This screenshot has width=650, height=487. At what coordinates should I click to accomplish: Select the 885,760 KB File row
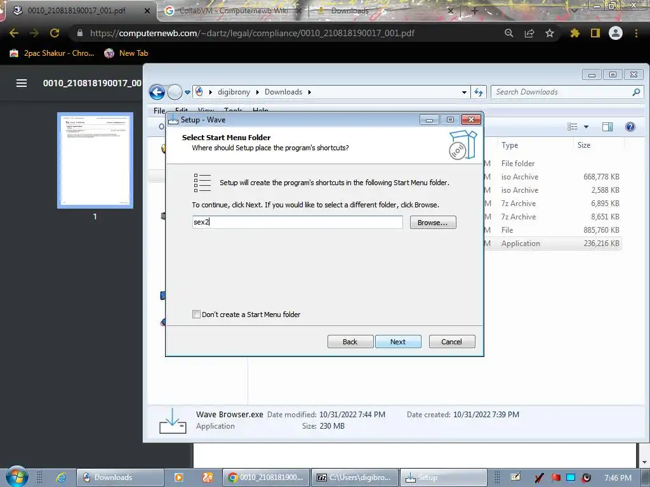pos(553,230)
